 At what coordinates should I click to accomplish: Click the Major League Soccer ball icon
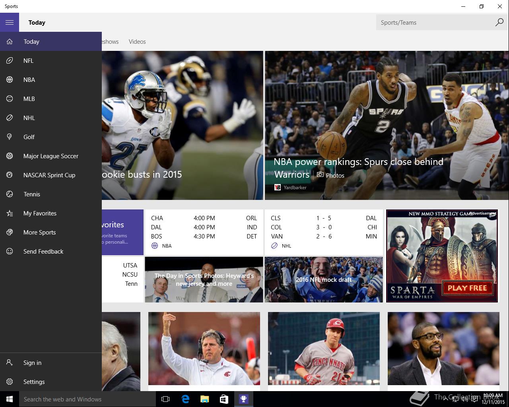click(10, 156)
